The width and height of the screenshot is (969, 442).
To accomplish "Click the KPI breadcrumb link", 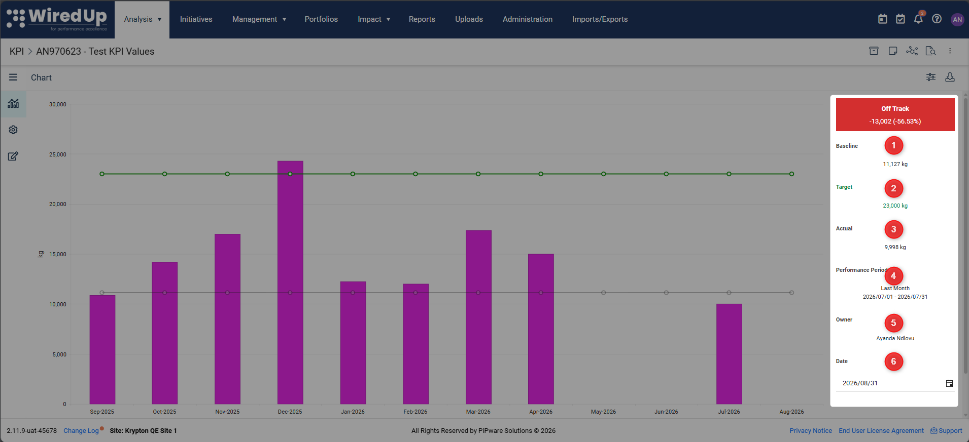I will tap(17, 52).
